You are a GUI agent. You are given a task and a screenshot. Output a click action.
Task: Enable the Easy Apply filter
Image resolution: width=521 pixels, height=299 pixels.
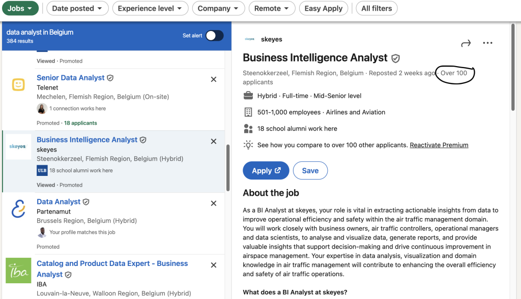click(x=324, y=8)
